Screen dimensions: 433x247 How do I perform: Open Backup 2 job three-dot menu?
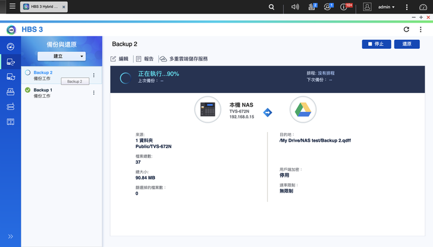pos(93,76)
